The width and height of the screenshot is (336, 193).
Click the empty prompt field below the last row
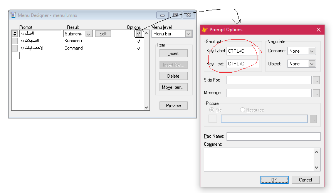(x=40, y=56)
